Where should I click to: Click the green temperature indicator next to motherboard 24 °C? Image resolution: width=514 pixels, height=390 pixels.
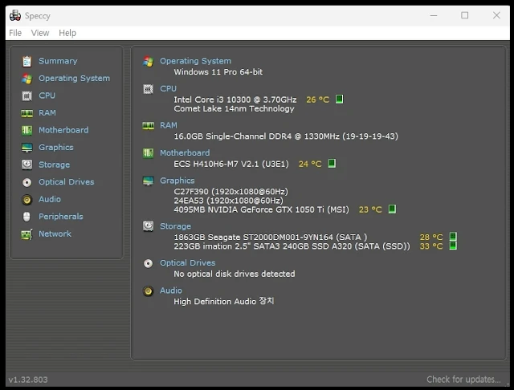[332, 163]
